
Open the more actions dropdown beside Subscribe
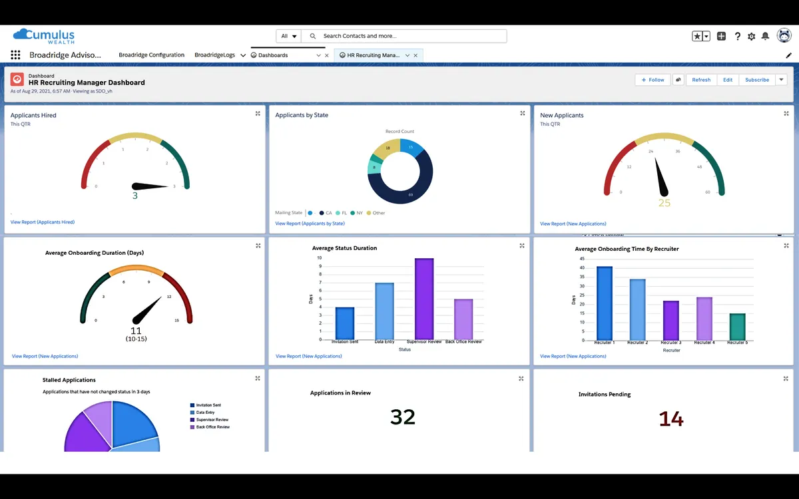click(782, 80)
